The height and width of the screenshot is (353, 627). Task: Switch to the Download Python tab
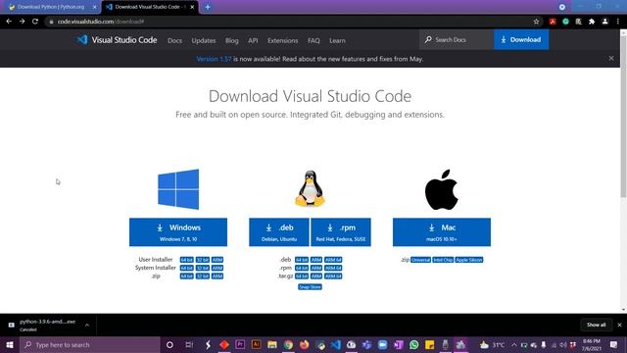[x=51, y=7]
